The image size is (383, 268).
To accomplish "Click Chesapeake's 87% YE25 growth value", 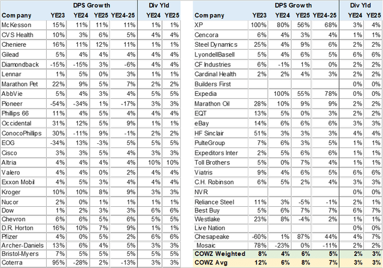I will click(x=303, y=237).
